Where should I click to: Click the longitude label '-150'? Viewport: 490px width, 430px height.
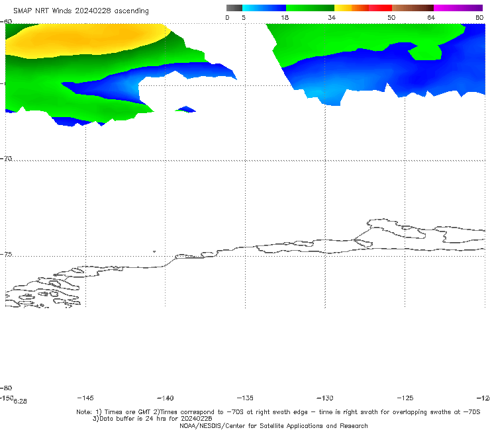[7, 398]
